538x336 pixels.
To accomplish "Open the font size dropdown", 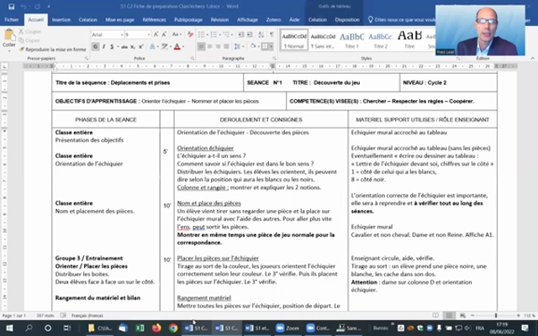I will (x=136, y=34).
